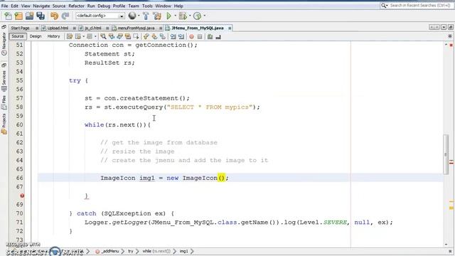Screen dimensions: 455x256
Task: Switch to the js_d.html tab
Action: pyautogui.click(x=93, y=28)
